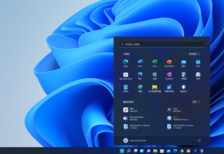Image resolution: width=224 pixels, height=154 pixels.
Task: Open the Edge icon on the taskbar
Action: pos(175,151)
